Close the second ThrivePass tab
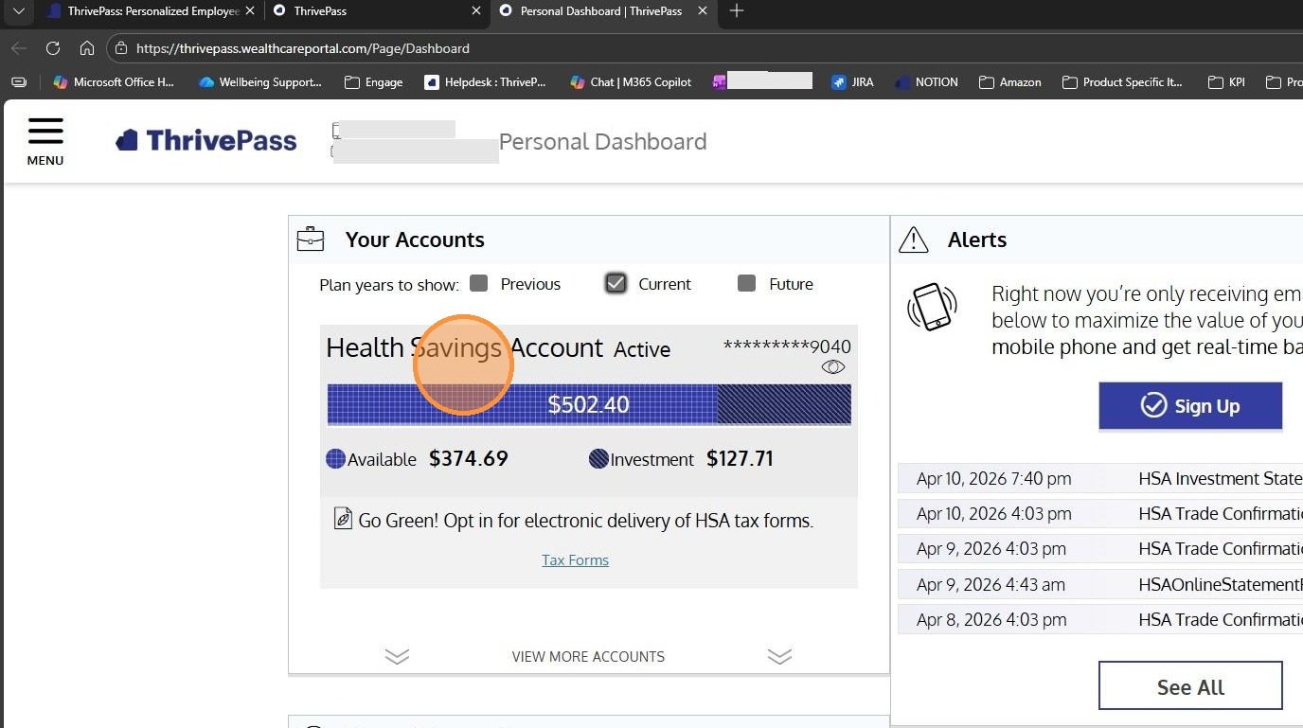 [475, 11]
